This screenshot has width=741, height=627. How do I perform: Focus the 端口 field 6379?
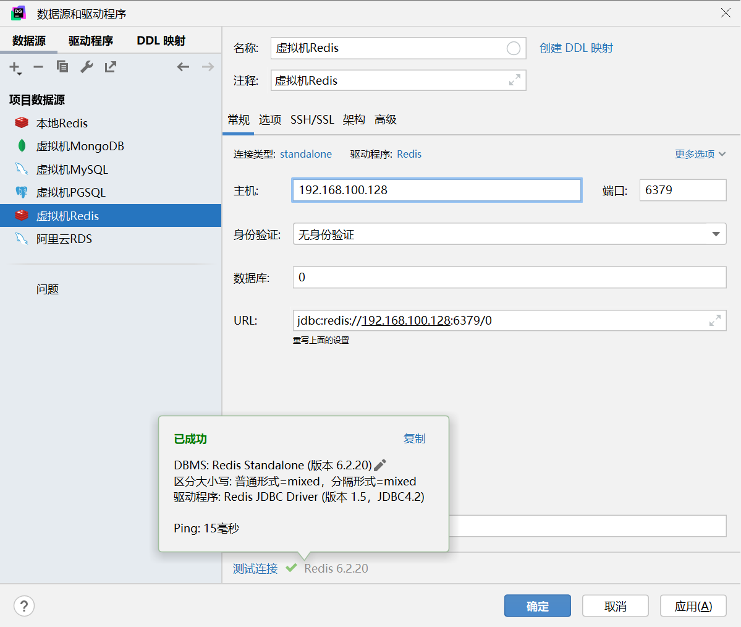pyautogui.click(x=683, y=190)
